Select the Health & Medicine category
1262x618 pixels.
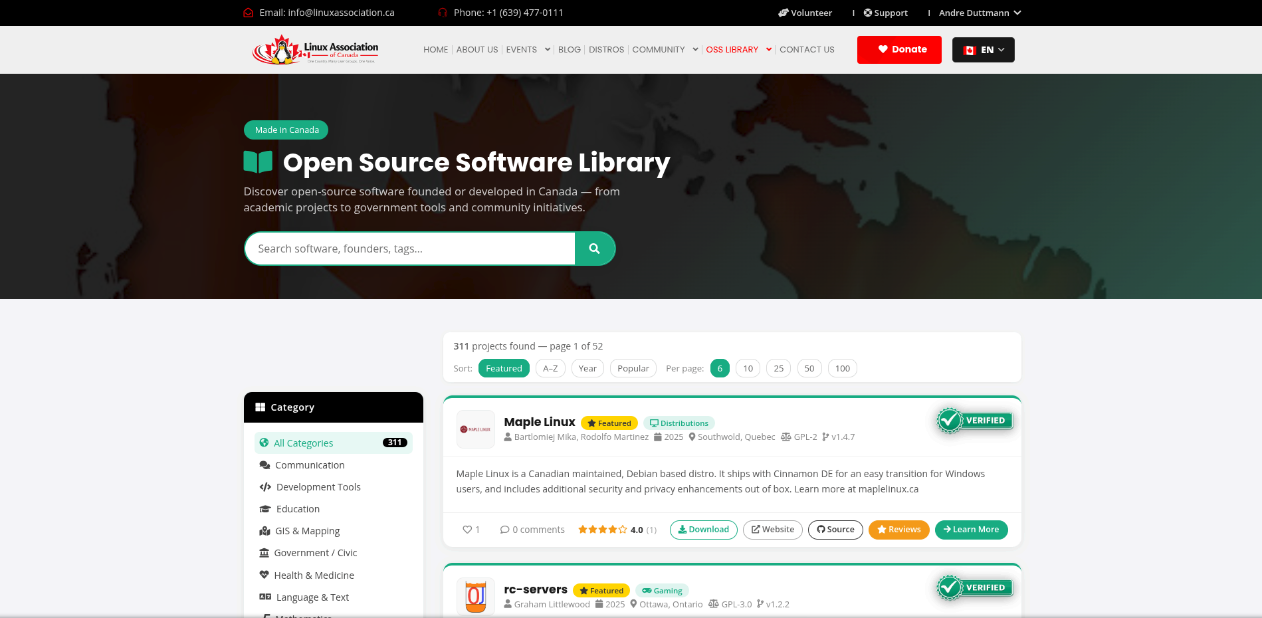click(334, 575)
